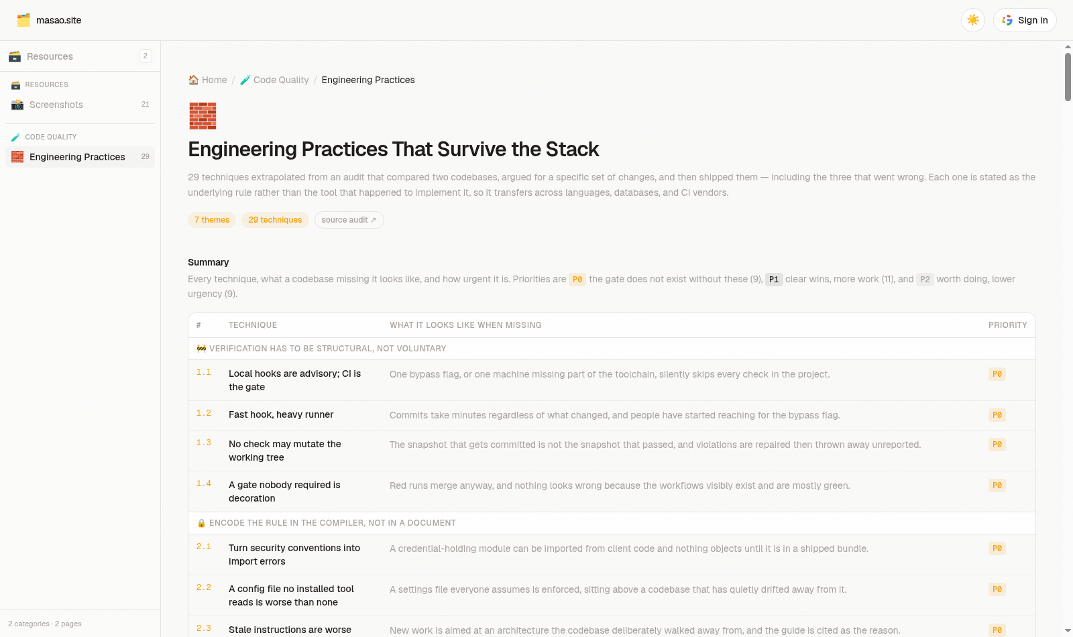Screen dimensions: 1073x637
Task: Click the page vertical scrollbar thumb
Action: coord(1068,76)
